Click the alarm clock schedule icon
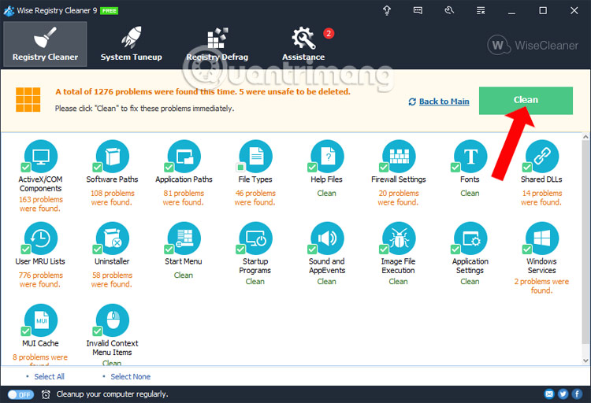 46,394
